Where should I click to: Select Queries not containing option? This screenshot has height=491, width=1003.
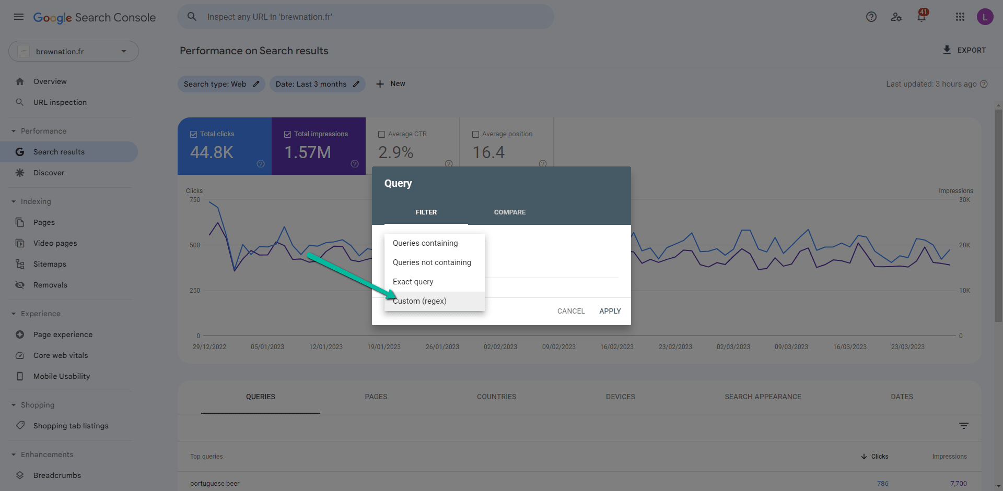pos(435,262)
